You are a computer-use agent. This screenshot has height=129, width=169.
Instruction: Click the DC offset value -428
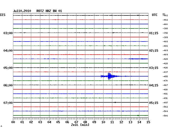click(165, 63)
